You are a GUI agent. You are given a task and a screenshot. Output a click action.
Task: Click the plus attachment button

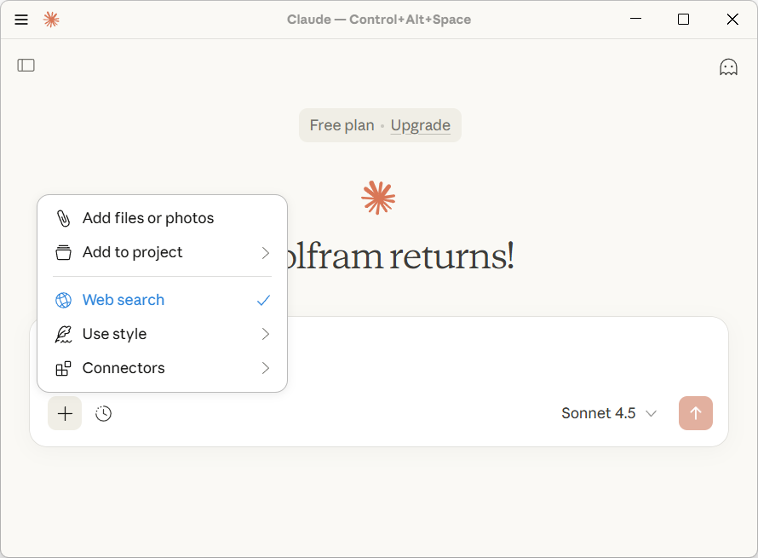tap(65, 414)
